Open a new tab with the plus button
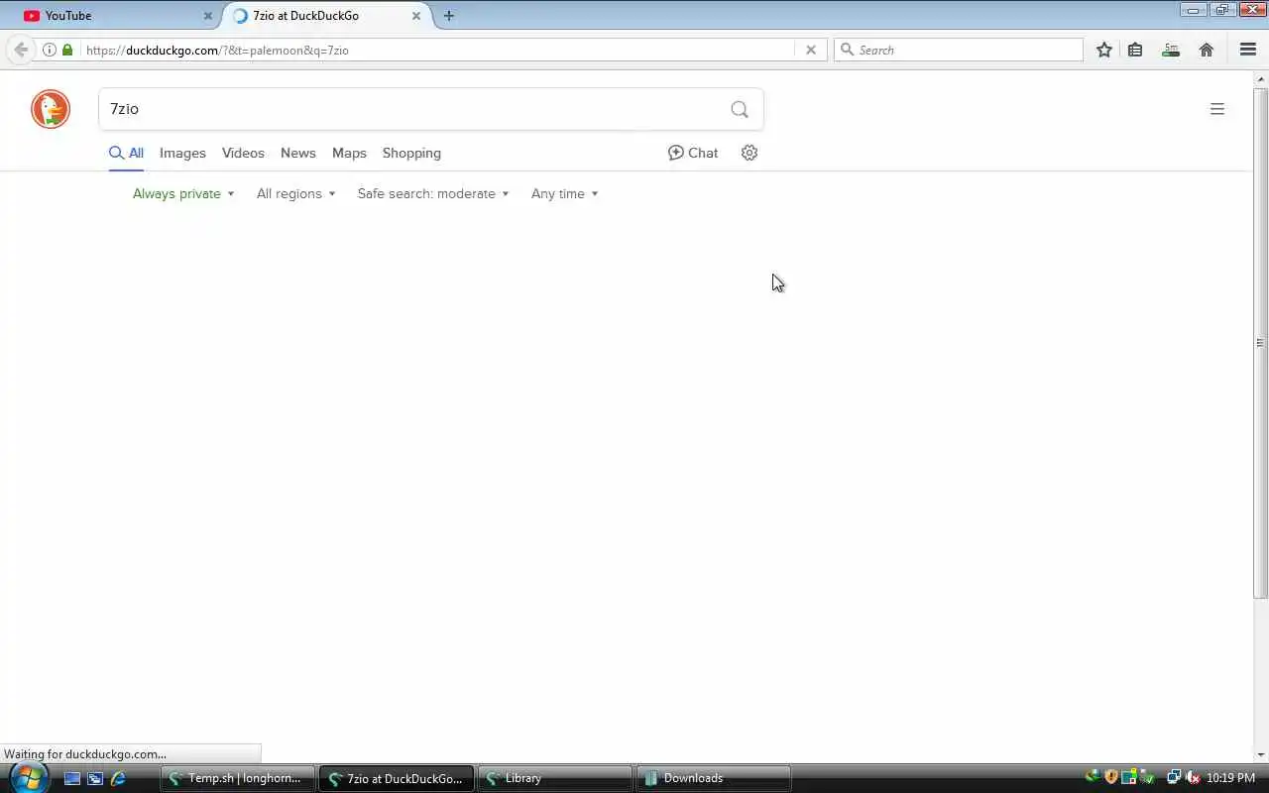Image resolution: width=1269 pixels, height=793 pixels. coord(449,16)
